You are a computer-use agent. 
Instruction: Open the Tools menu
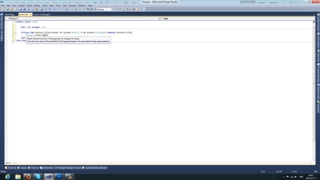pyautogui.click(x=58, y=5)
